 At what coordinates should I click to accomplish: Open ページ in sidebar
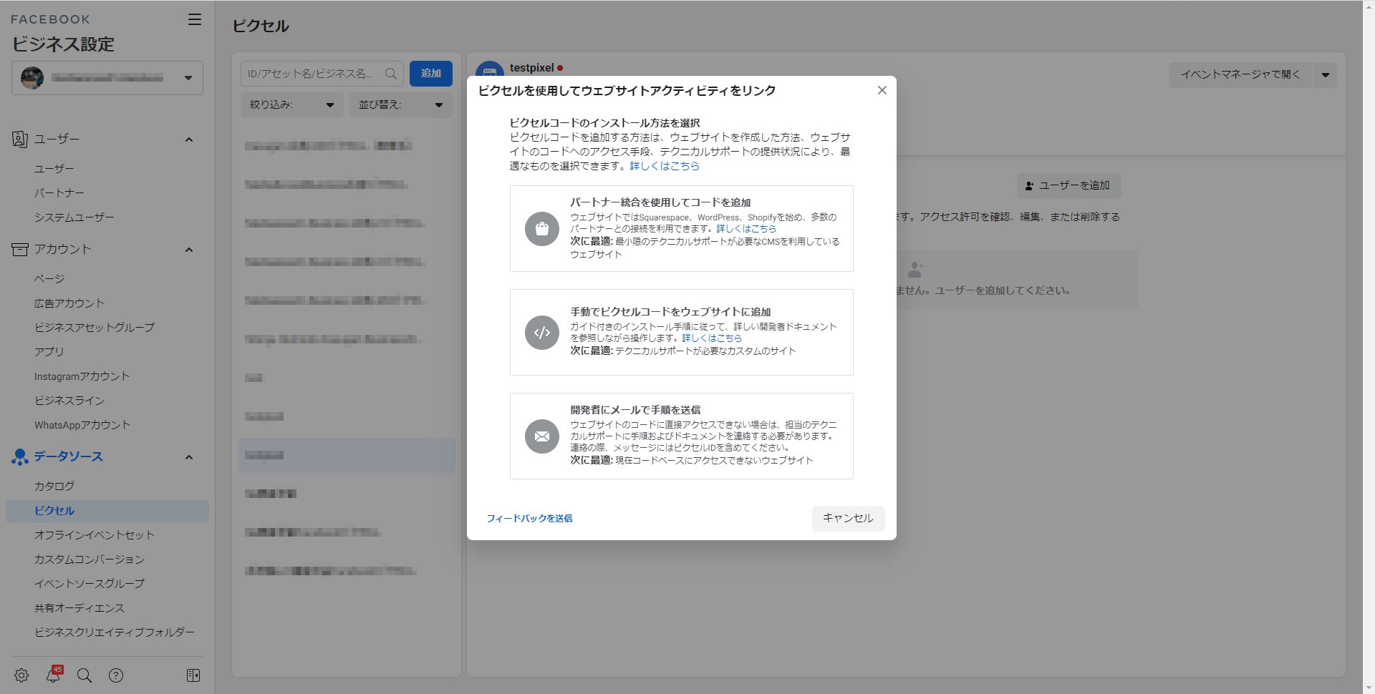(49, 279)
